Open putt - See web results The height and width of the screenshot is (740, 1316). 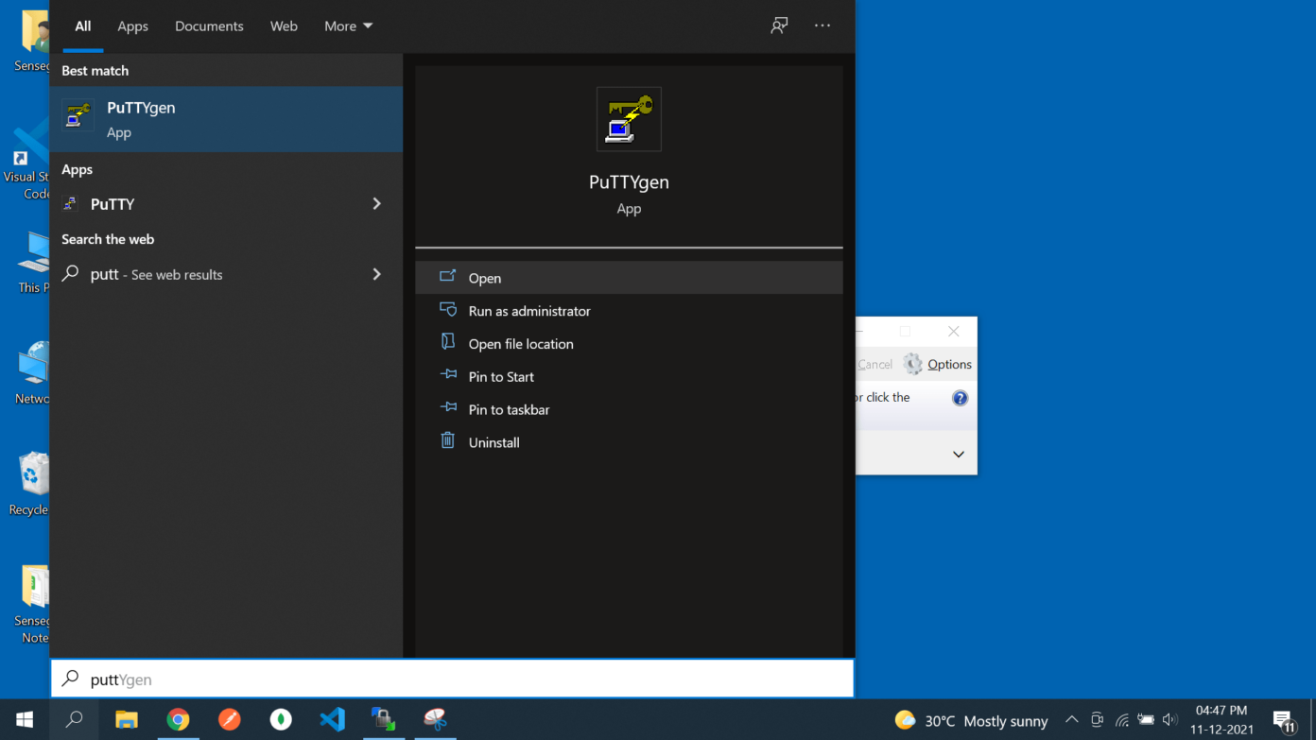(156, 274)
